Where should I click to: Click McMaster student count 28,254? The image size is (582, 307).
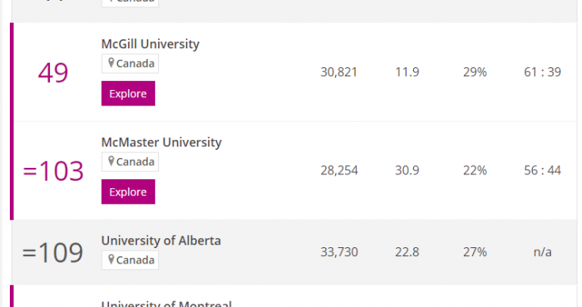tap(339, 170)
